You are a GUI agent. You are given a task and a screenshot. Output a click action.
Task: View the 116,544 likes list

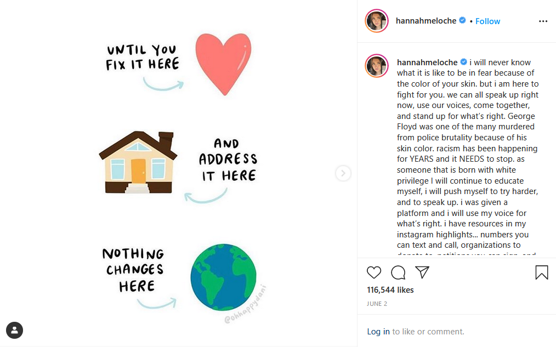(x=390, y=289)
